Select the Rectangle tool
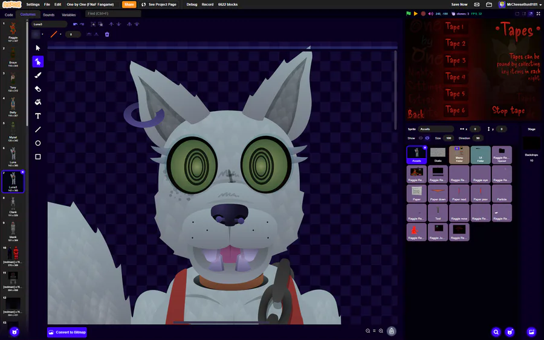Viewport: 544px width, 340px height. pos(38,156)
